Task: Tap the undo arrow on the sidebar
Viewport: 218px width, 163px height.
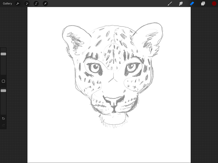Action: [3, 118]
